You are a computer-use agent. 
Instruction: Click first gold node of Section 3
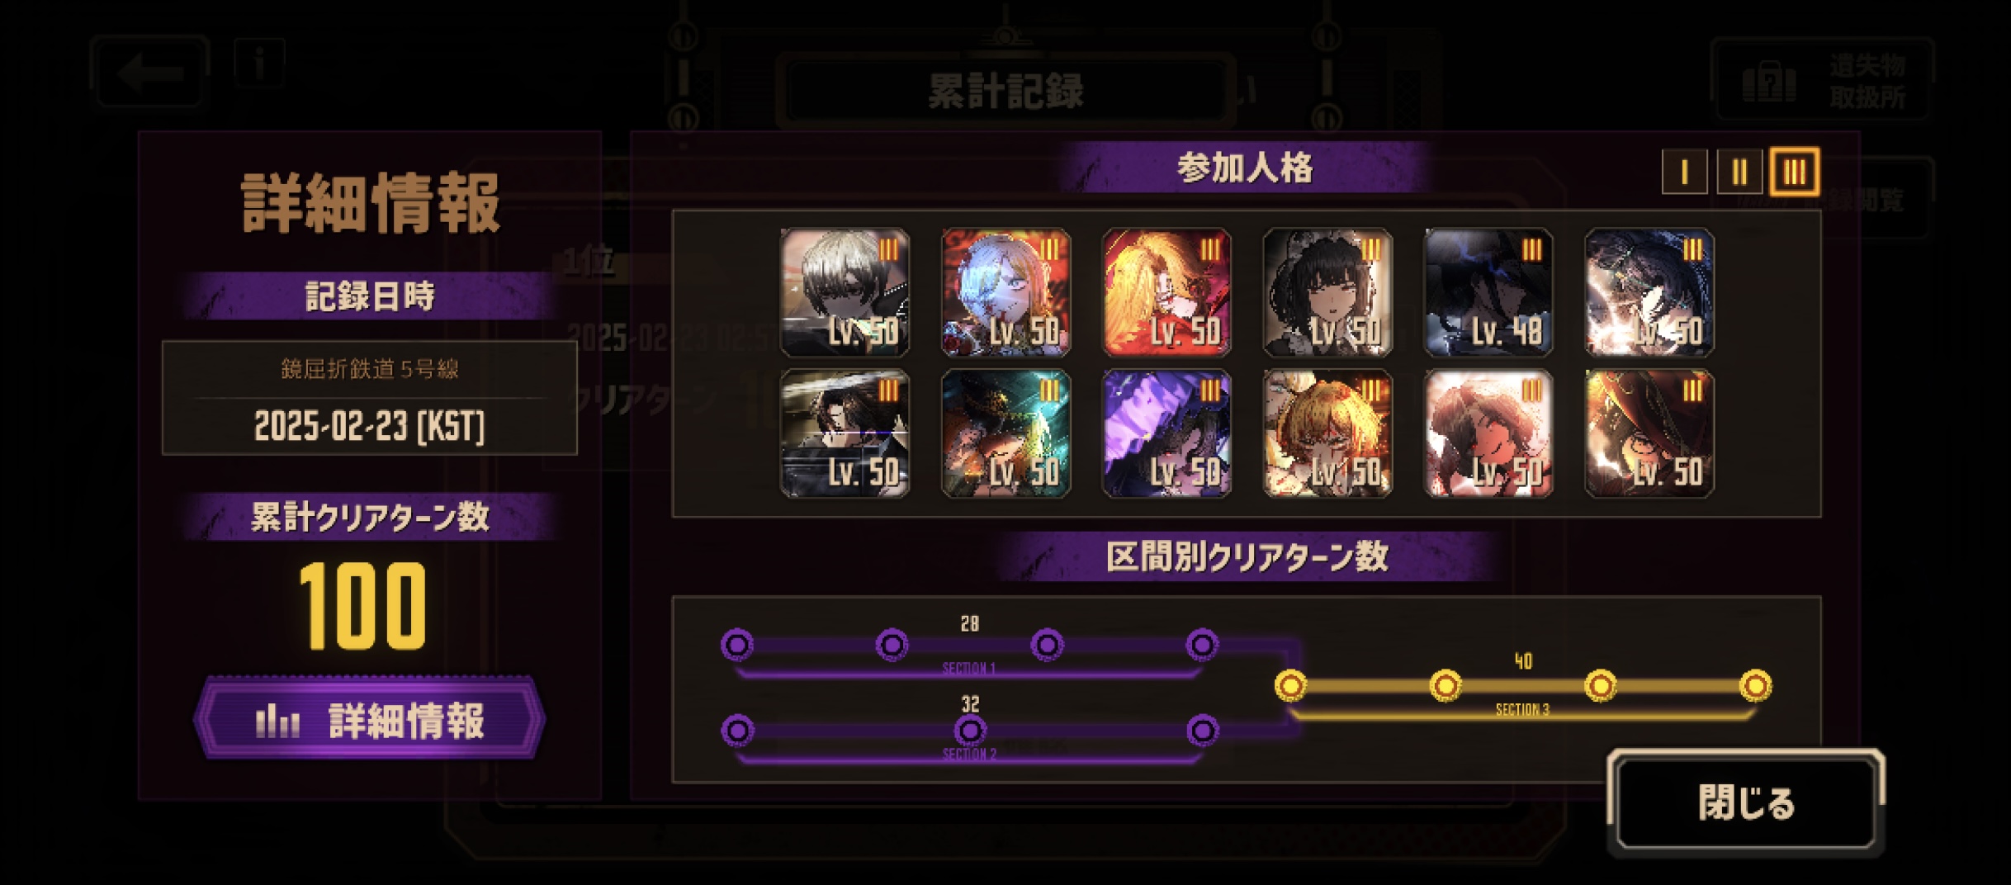pos(1290,685)
